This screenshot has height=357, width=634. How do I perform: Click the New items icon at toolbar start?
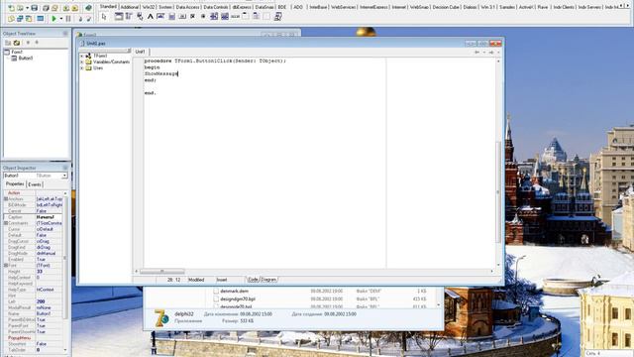pos(11,8)
